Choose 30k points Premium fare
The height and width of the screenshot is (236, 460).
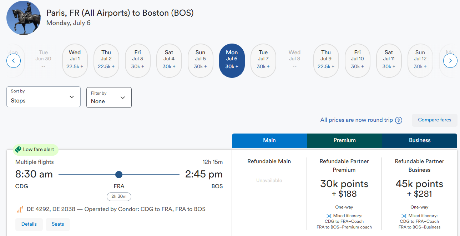coord(344,189)
